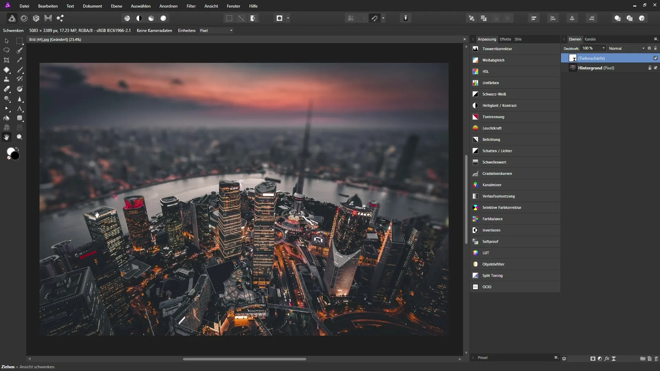Select the rounded rectangle shape tool
Viewport: 660px width, 371px height.
[20, 118]
